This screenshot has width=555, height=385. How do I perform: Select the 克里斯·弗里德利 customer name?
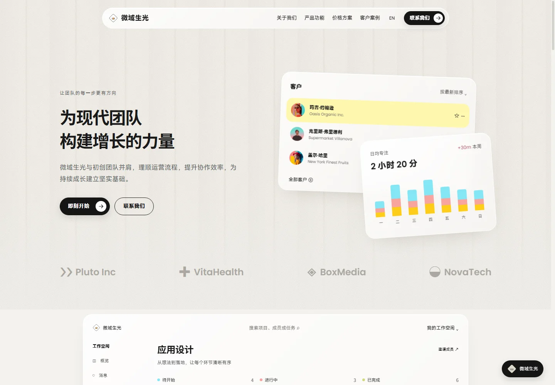325,132
